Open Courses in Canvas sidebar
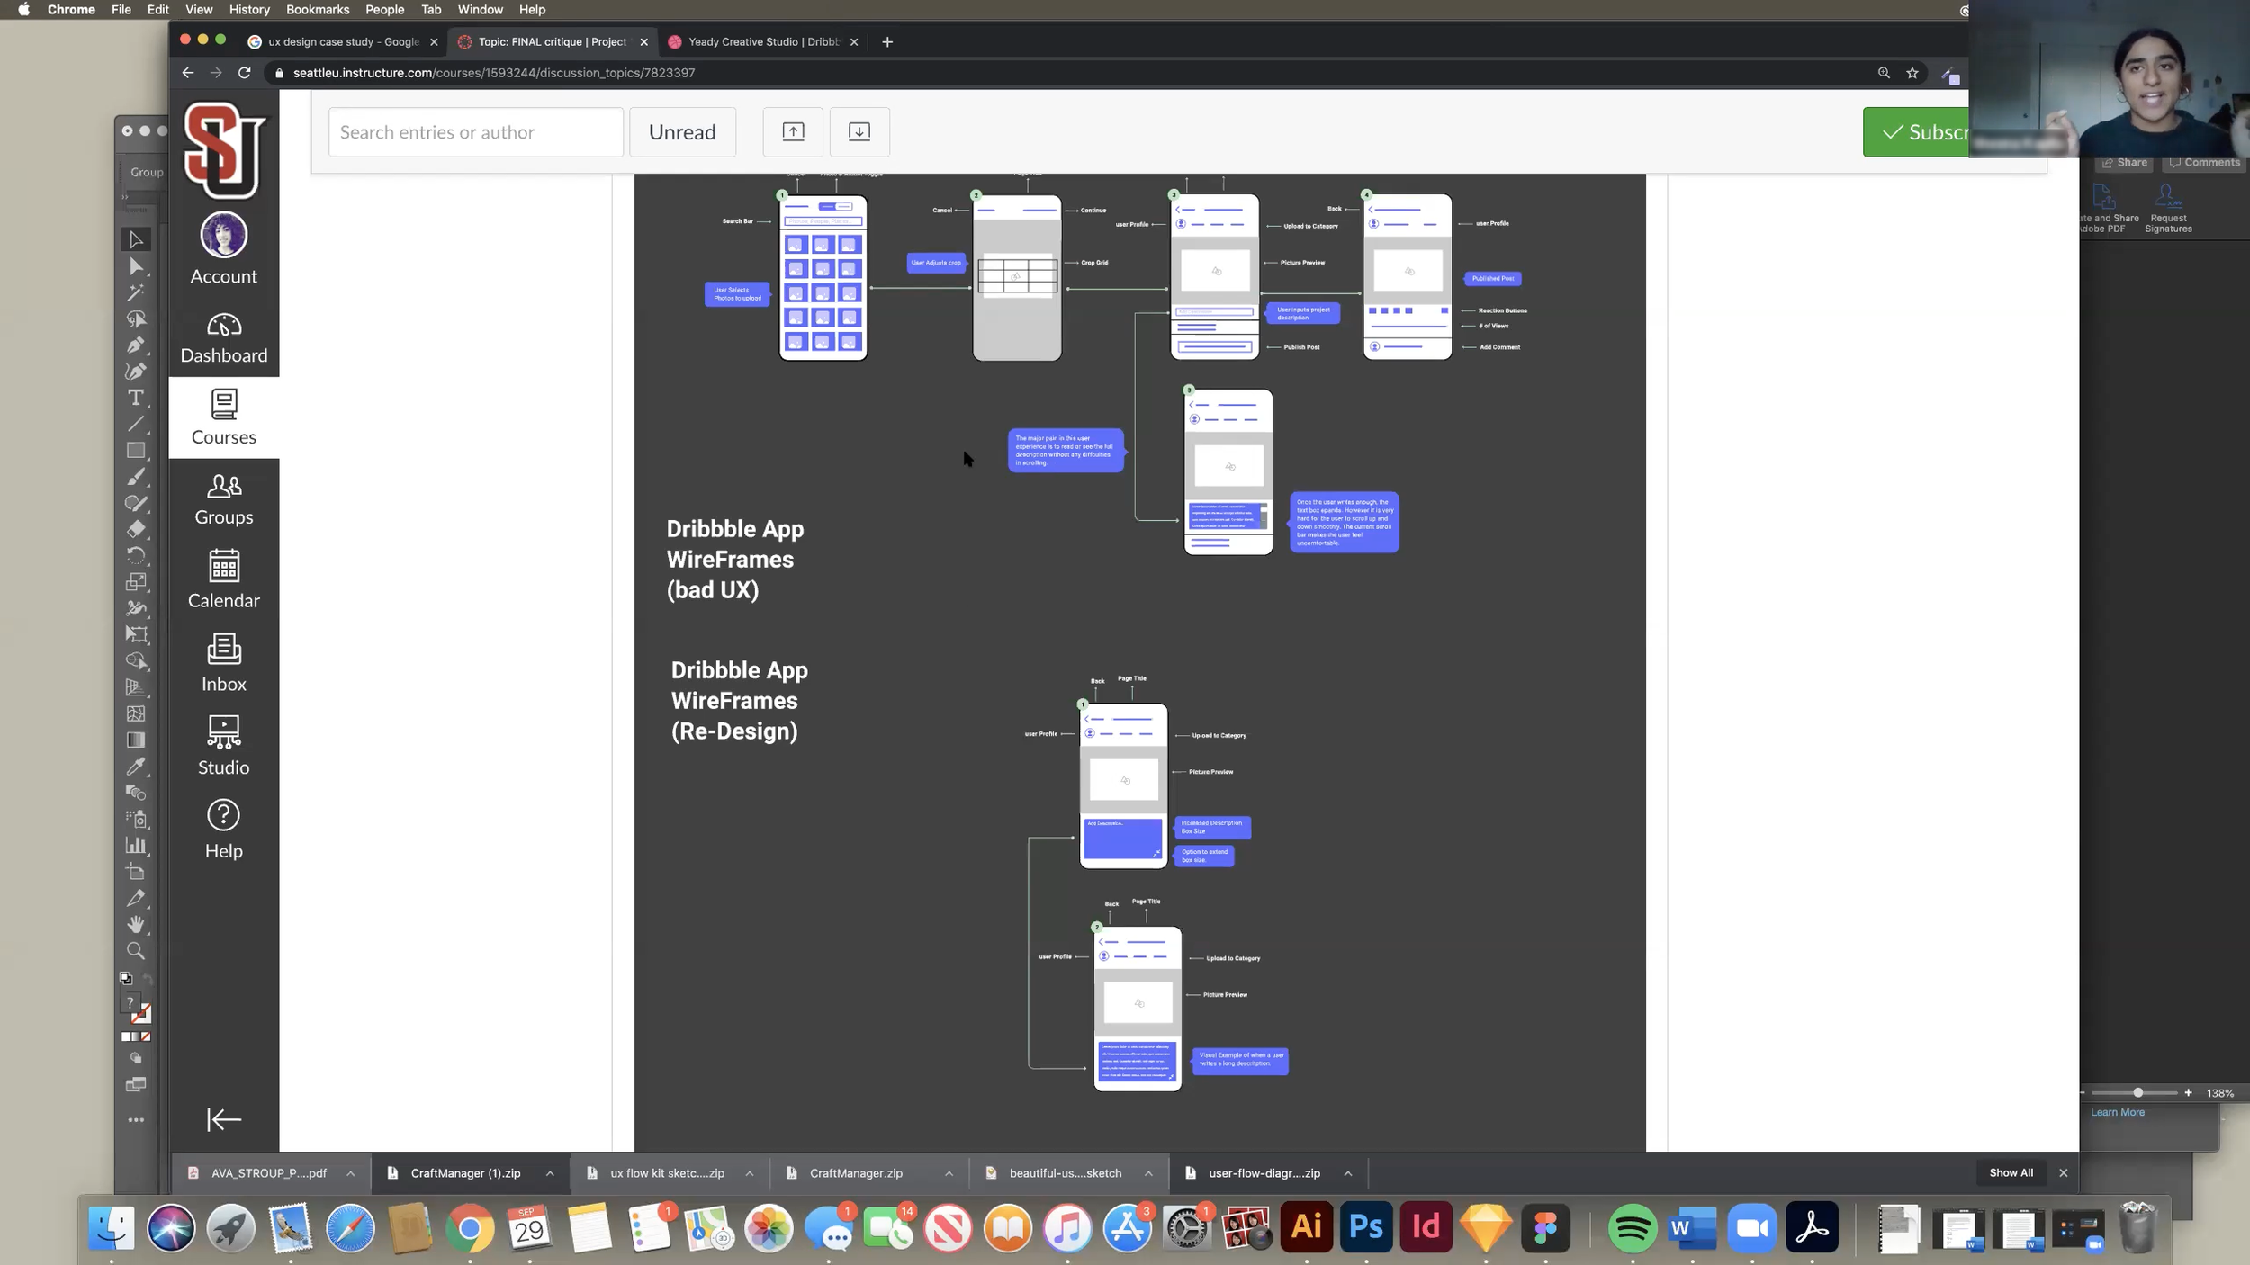 point(223,417)
